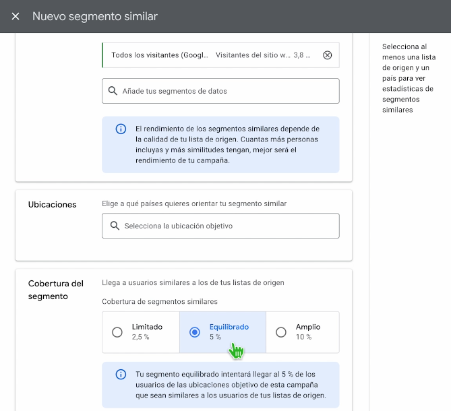The width and height of the screenshot is (451, 411).
Task: Click the Cobertura del segmento heading
Action: point(56,290)
